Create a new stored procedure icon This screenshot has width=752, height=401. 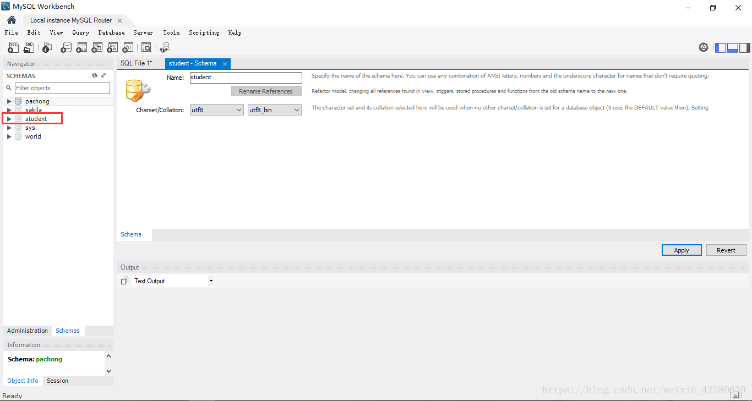[112, 47]
